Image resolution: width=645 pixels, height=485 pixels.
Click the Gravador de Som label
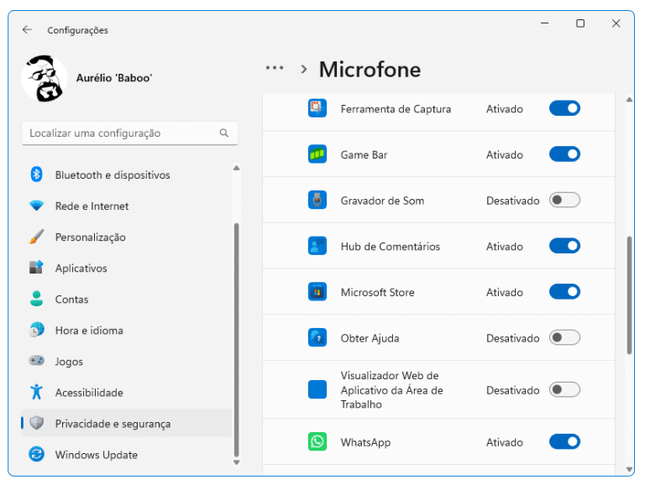click(x=382, y=201)
